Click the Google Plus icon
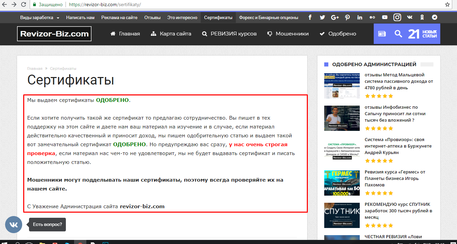Image resolution: width=457 pixels, height=244 pixels. click(x=335, y=17)
